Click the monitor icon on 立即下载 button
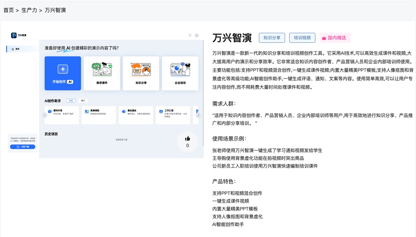Image resolution: width=416 pixels, height=237 pixels. point(18,147)
